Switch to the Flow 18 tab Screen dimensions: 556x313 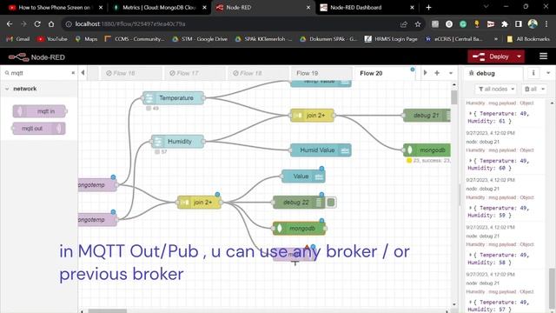[x=258, y=73]
